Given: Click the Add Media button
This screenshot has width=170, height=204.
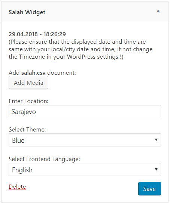Looking at the screenshot, I should click(28, 83).
